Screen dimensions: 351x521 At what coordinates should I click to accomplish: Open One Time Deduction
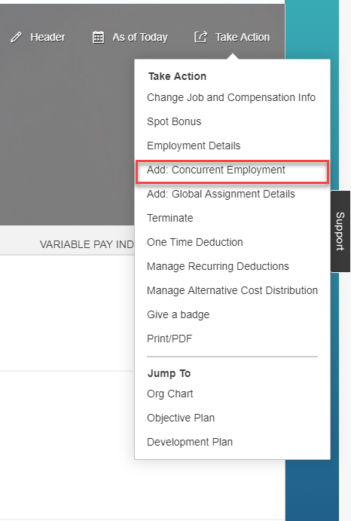195,242
